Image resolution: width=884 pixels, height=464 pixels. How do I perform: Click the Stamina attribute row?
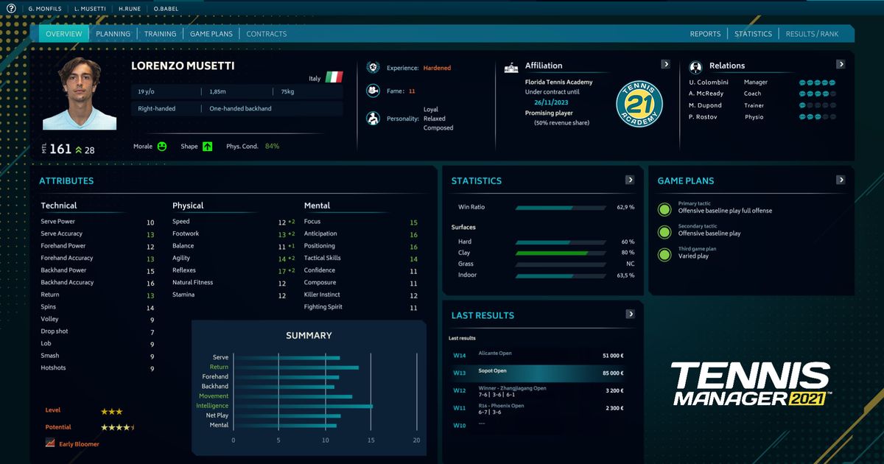click(x=229, y=295)
